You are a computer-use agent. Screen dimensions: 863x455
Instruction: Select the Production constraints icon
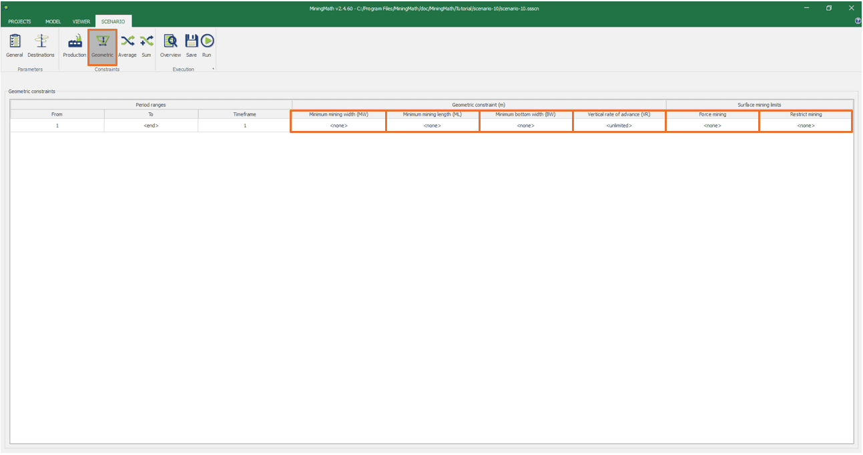(x=74, y=45)
